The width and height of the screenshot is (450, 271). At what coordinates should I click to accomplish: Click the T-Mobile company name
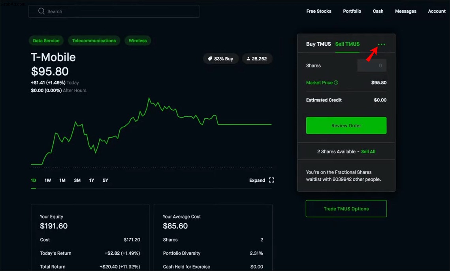coord(53,57)
